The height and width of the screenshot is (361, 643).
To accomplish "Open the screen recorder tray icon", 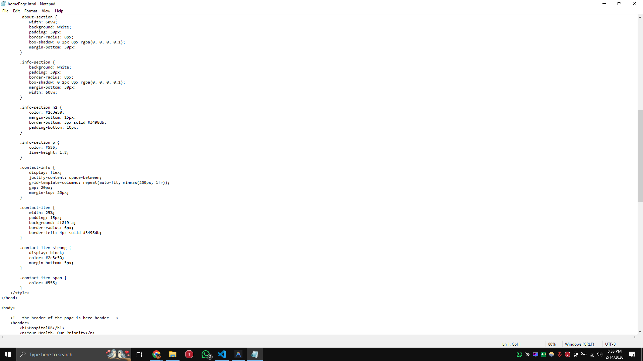I will (576, 354).
